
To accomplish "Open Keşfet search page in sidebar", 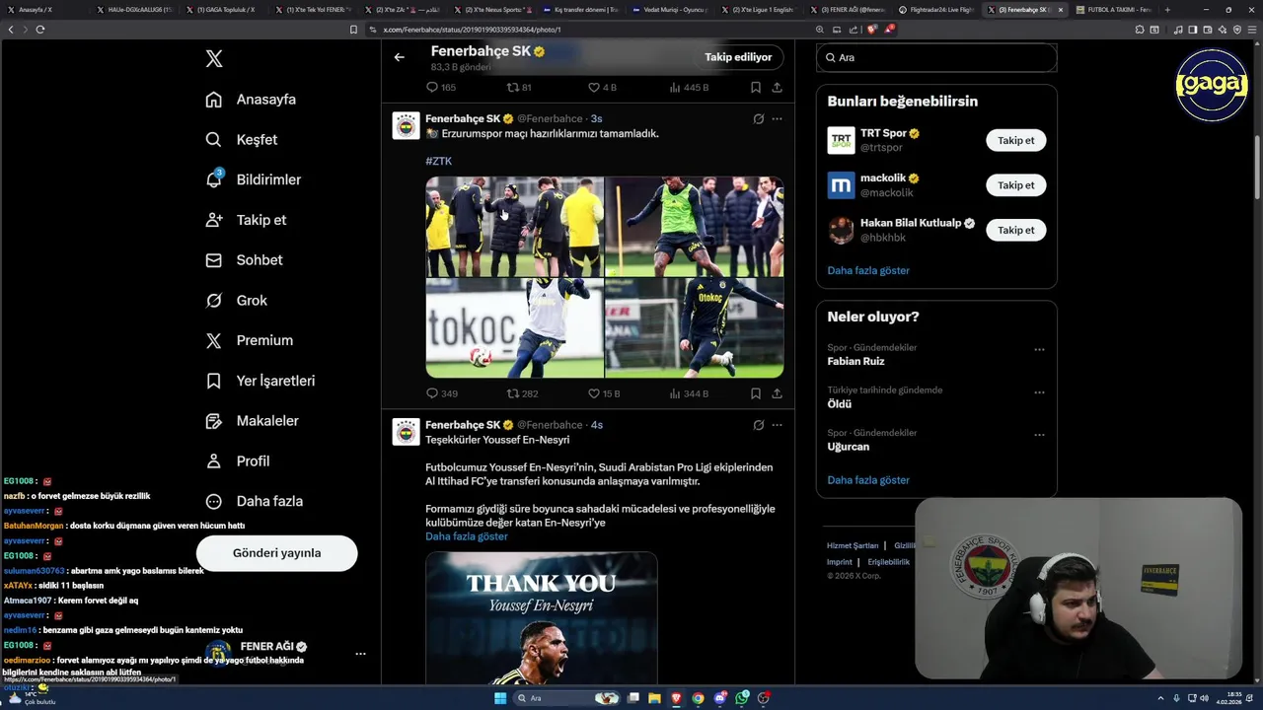I will pyautogui.click(x=242, y=140).
